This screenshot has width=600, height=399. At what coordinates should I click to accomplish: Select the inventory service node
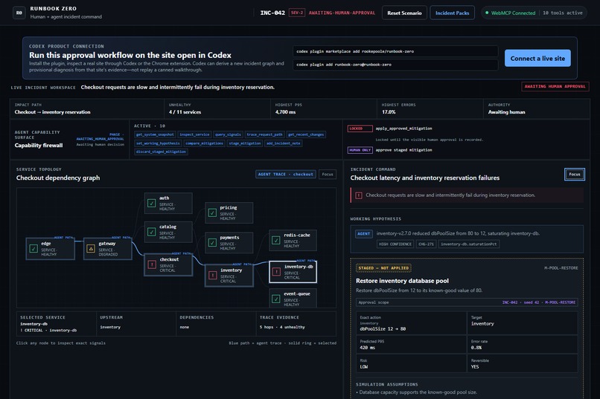point(229,275)
